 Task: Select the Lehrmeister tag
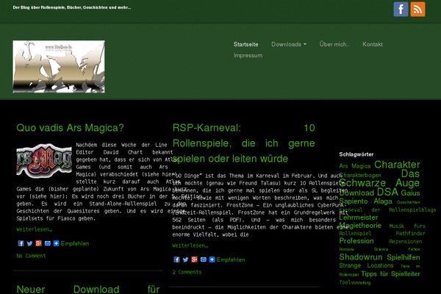tap(359, 218)
